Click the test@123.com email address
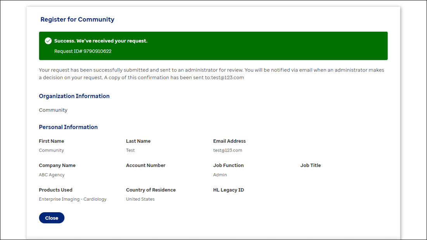This screenshot has width=427, height=240. 227,150
